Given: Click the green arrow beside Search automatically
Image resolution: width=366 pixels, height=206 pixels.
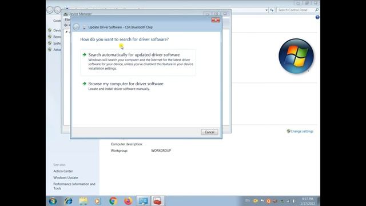Looking at the screenshot, I should (x=84, y=55).
